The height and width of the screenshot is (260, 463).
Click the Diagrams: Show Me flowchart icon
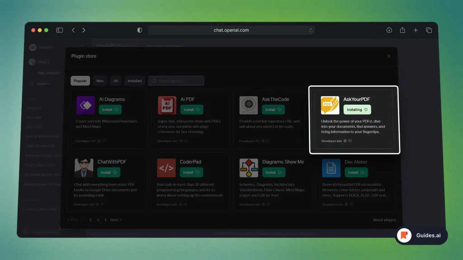tap(249, 168)
